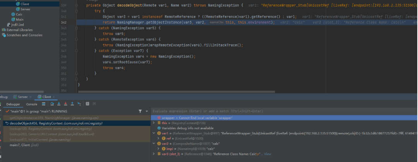
Task: Select the decodeObject:456 RegistryContext frame
Action: pyautogui.click(x=77, y=123)
